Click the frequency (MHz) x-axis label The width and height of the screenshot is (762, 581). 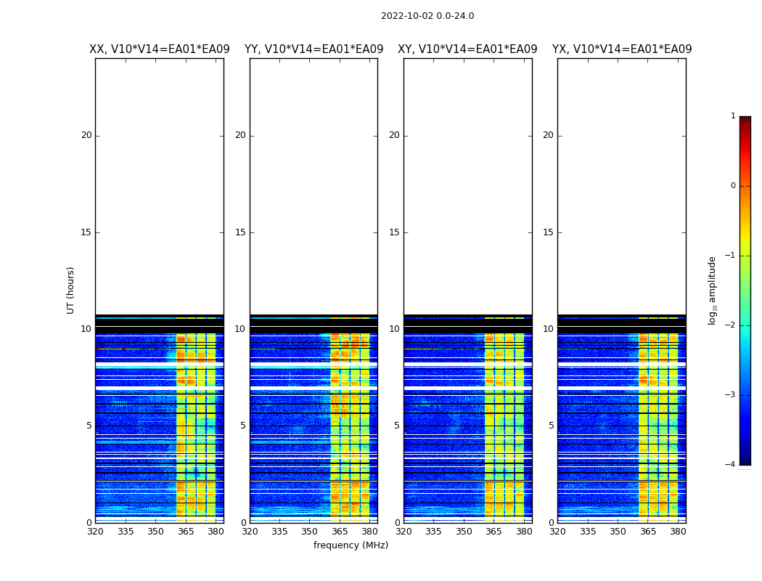coord(351,545)
